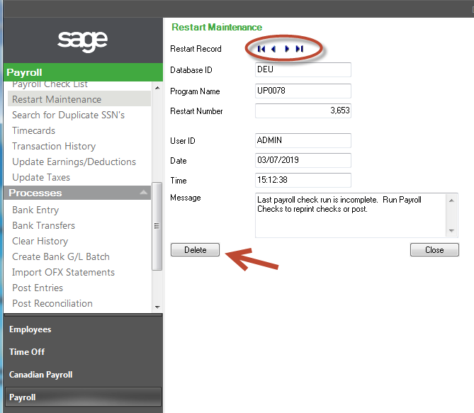This screenshot has width=474, height=413.
Task: Open Import OFX Statements
Action: click(64, 273)
